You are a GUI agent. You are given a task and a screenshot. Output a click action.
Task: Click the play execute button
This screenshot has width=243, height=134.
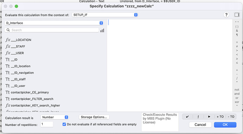click(209, 117)
